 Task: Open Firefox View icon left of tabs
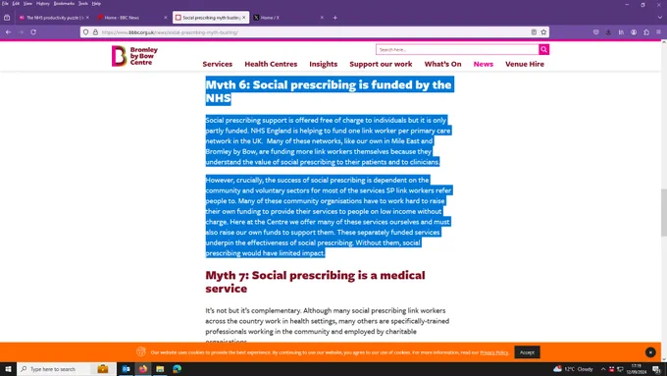click(x=7, y=18)
